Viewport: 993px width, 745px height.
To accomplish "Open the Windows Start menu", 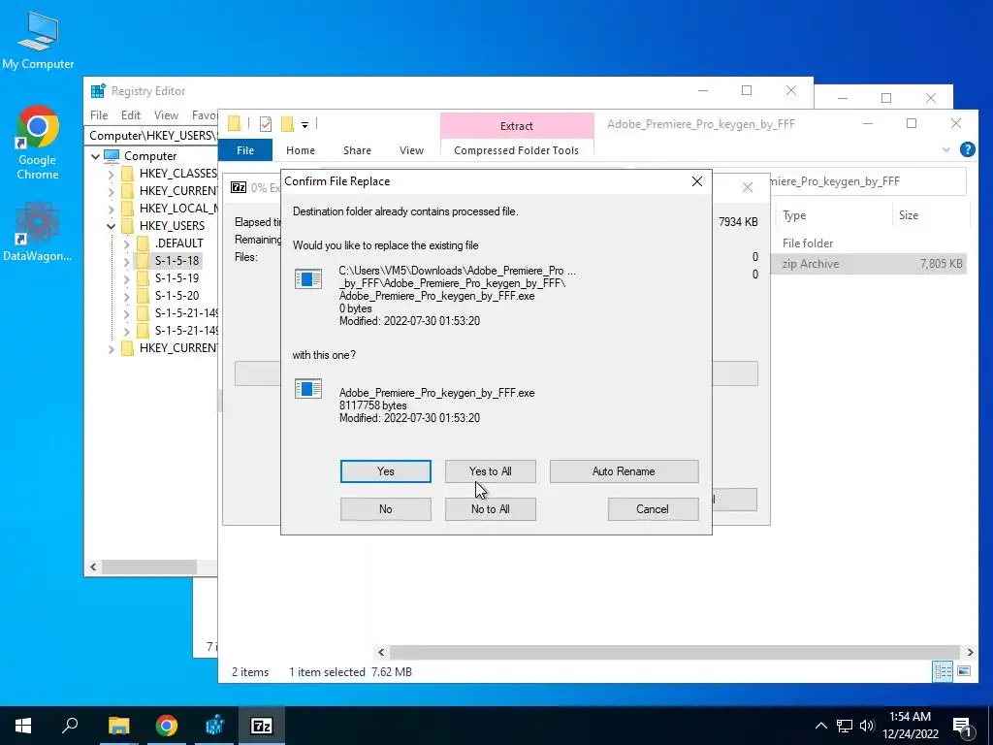I will point(23,726).
